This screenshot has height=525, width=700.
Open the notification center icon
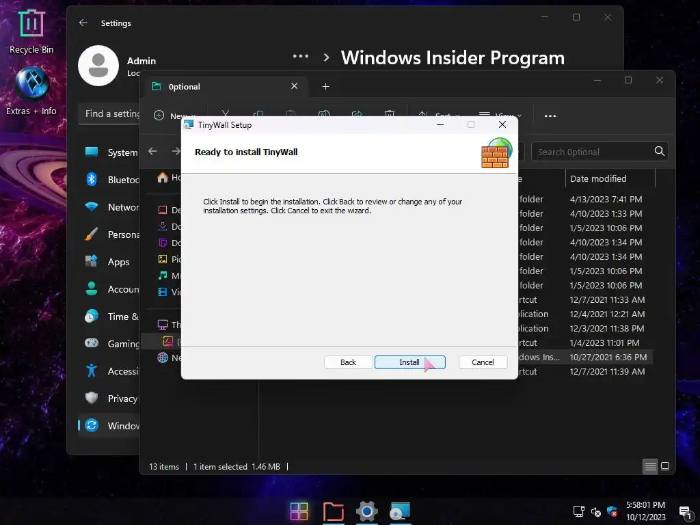click(685, 512)
